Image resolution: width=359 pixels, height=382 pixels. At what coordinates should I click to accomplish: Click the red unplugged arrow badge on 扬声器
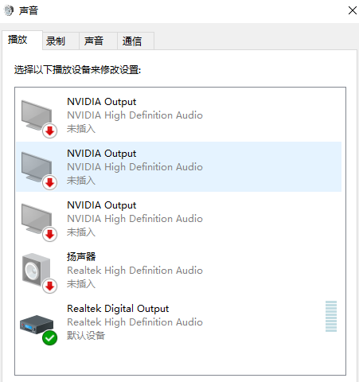pyautogui.click(x=49, y=286)
